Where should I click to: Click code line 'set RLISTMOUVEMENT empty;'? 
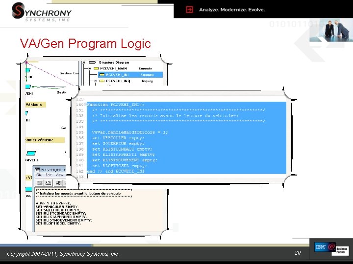125,160
